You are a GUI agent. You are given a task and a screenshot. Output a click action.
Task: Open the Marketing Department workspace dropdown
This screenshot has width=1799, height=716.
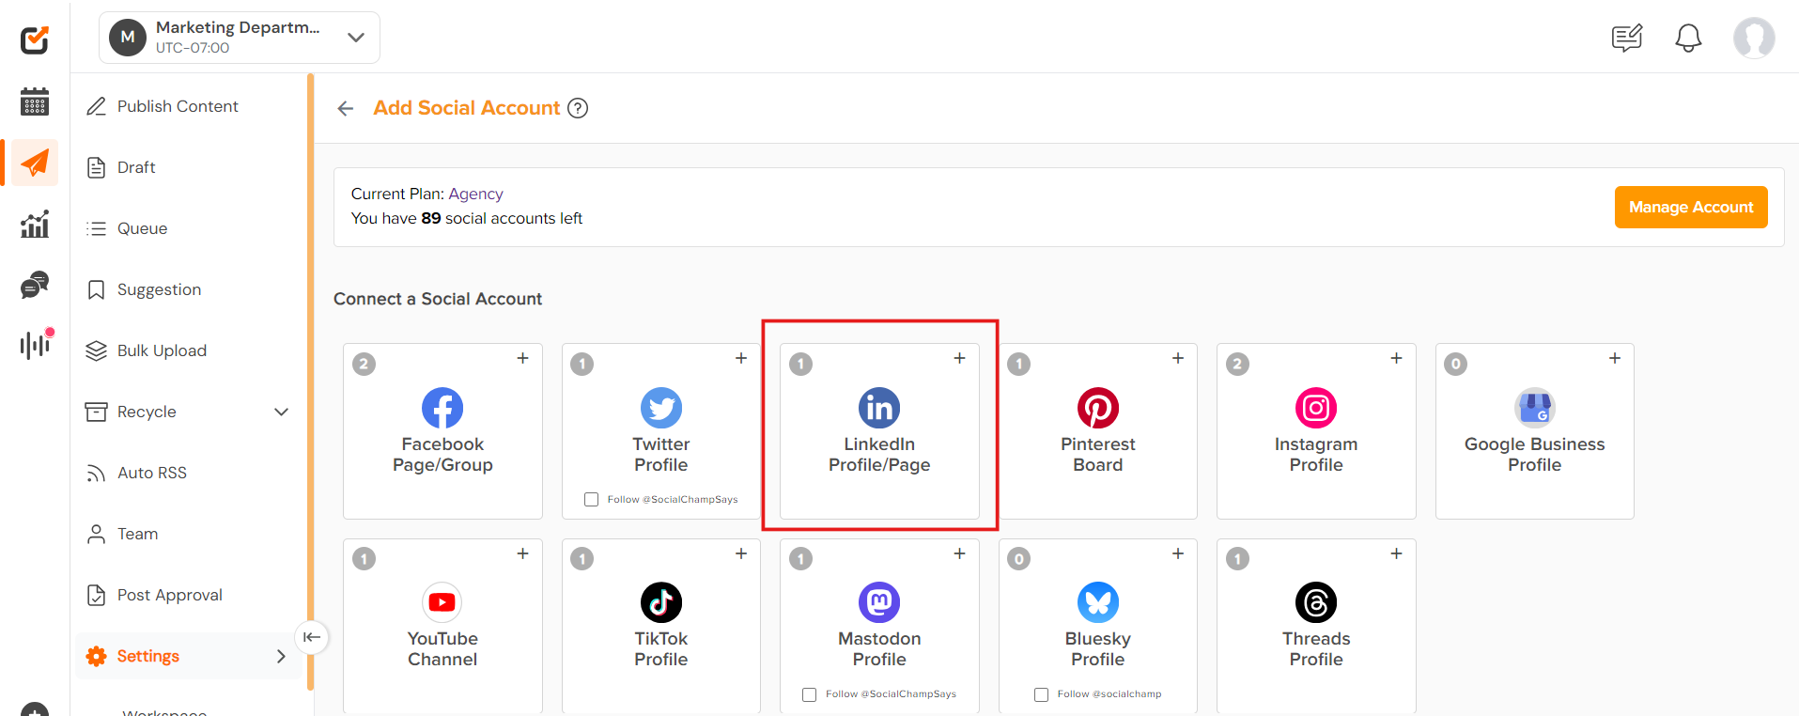[x=240, y=38]
